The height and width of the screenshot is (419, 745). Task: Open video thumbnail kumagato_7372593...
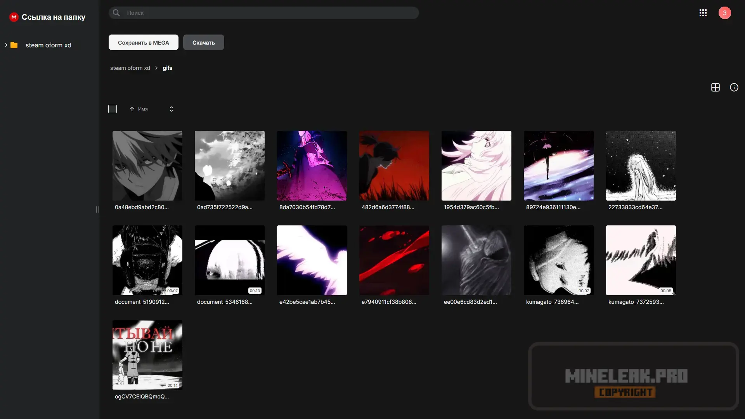[x=641, y=260]
